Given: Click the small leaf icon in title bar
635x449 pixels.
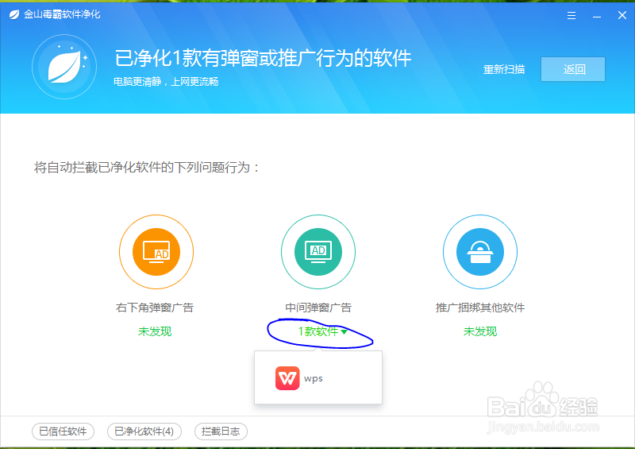Looking at the screenshot, I should (x=14, y=15).
